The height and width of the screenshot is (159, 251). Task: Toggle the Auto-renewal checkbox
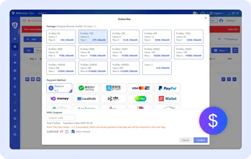73,131
